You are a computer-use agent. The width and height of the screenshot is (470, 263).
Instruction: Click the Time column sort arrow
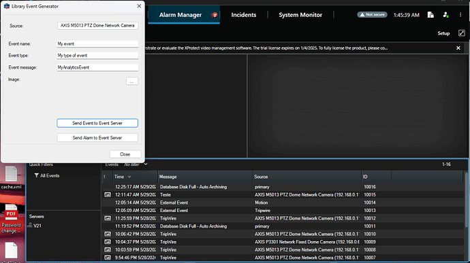click(129, 177)
